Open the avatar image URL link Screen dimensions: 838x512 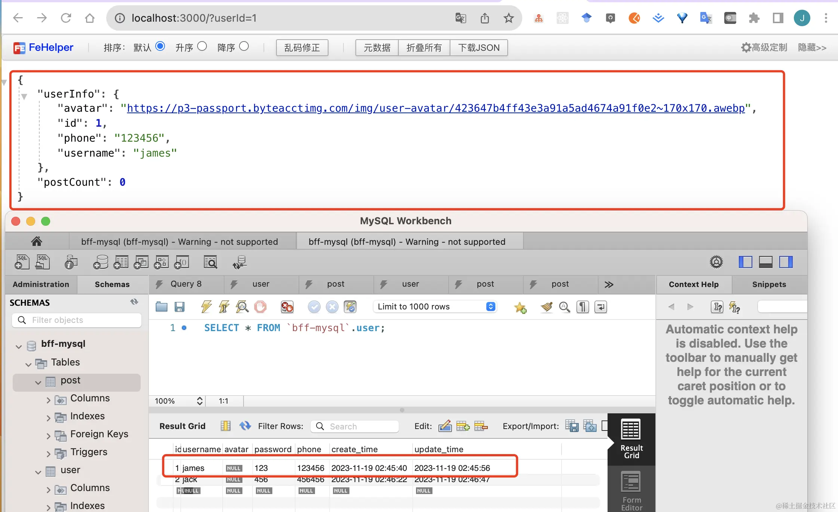pyautogui.click(x=436, y=108)
